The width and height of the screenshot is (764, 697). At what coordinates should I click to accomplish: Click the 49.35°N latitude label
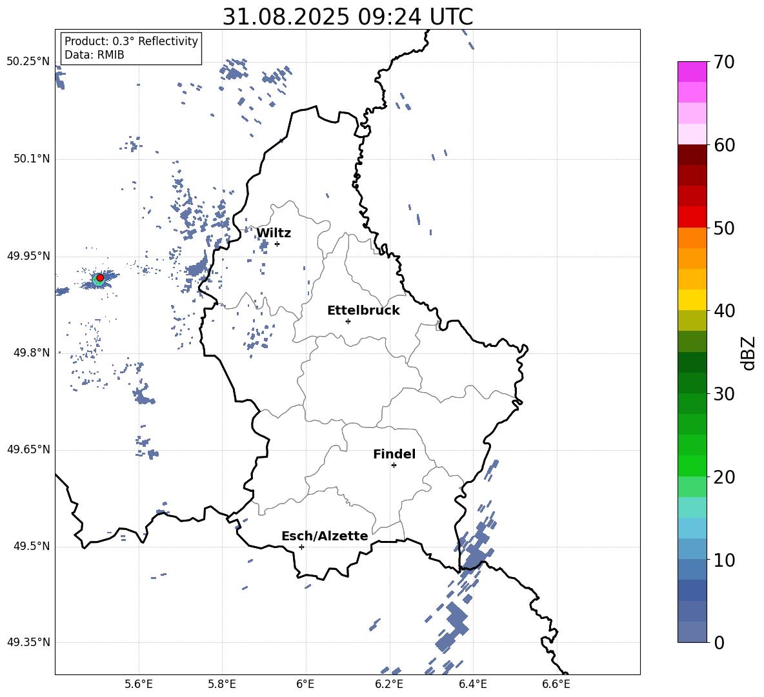click(x=28, y=642)
